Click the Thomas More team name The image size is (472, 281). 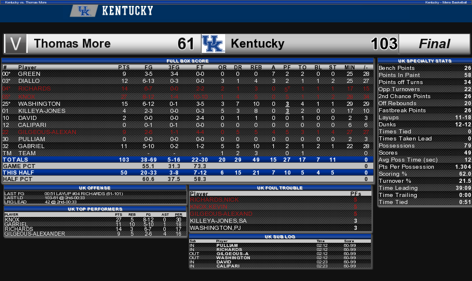72,44
